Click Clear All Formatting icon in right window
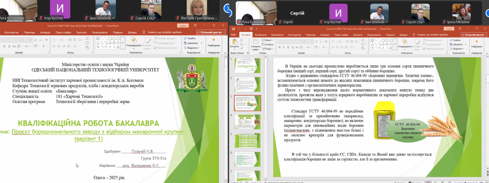Image resolution: width=489 pixels, height=183 pixels. tap(326, 41)
